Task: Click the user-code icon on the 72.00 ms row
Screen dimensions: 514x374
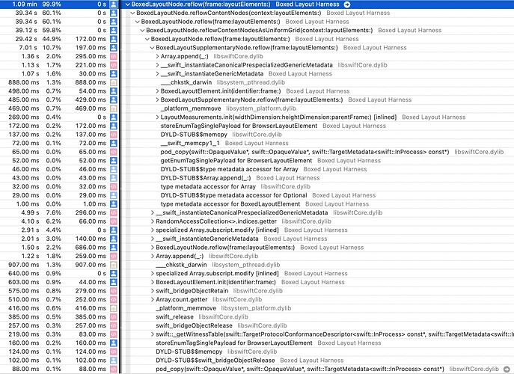Action: 114,143
